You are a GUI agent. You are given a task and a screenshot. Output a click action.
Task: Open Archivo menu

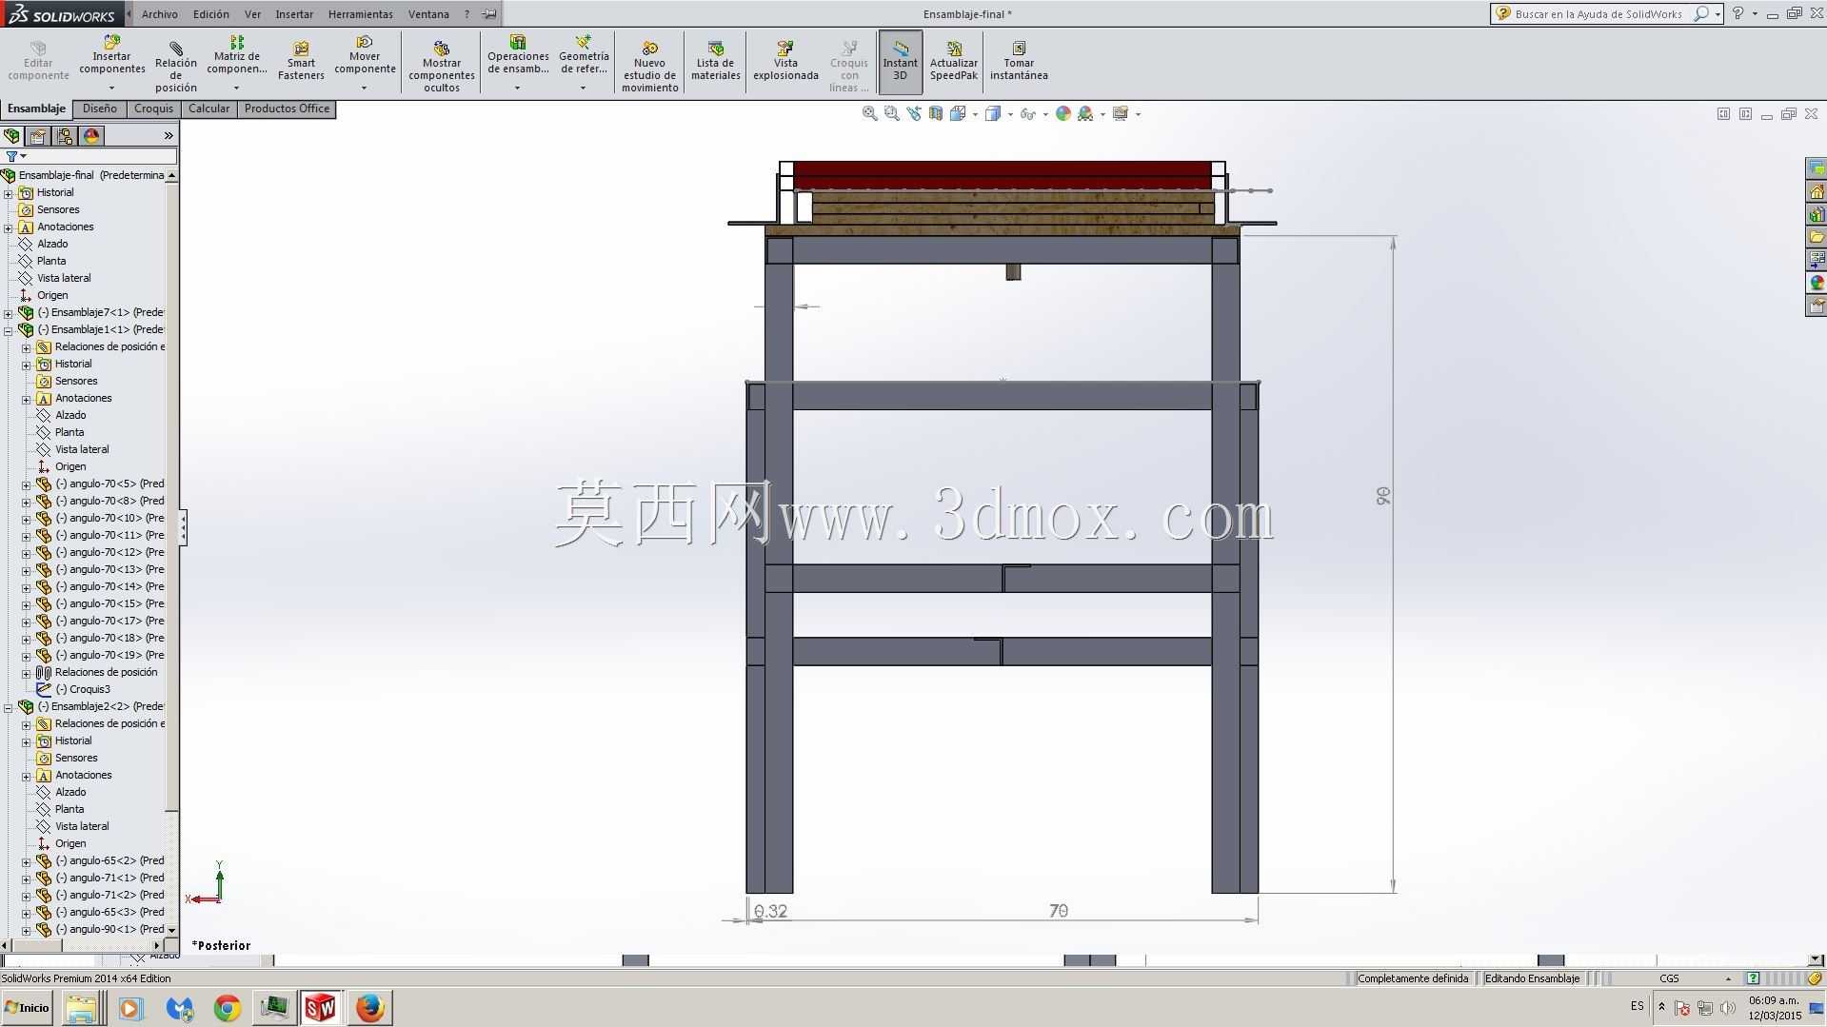(x=159, y=14)
